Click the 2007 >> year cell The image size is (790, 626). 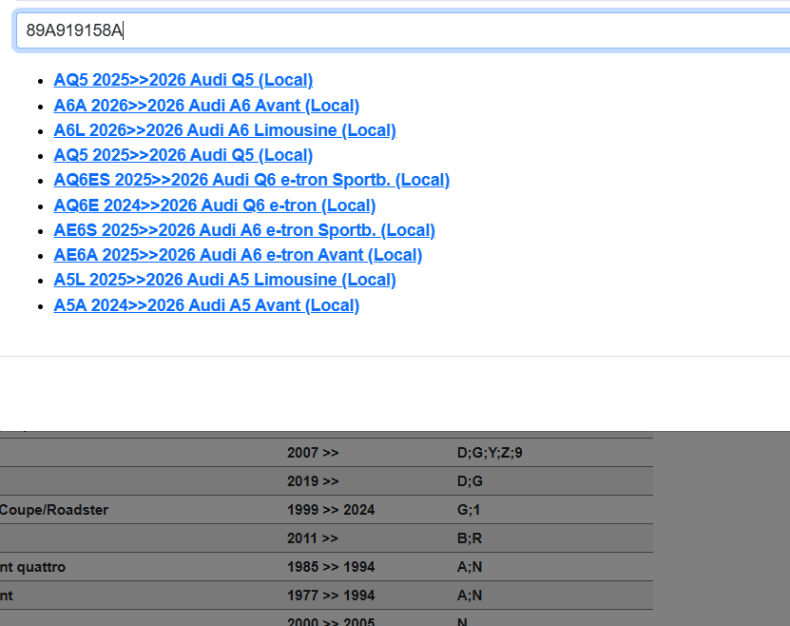pyautogui.click(x=313, y=453)
